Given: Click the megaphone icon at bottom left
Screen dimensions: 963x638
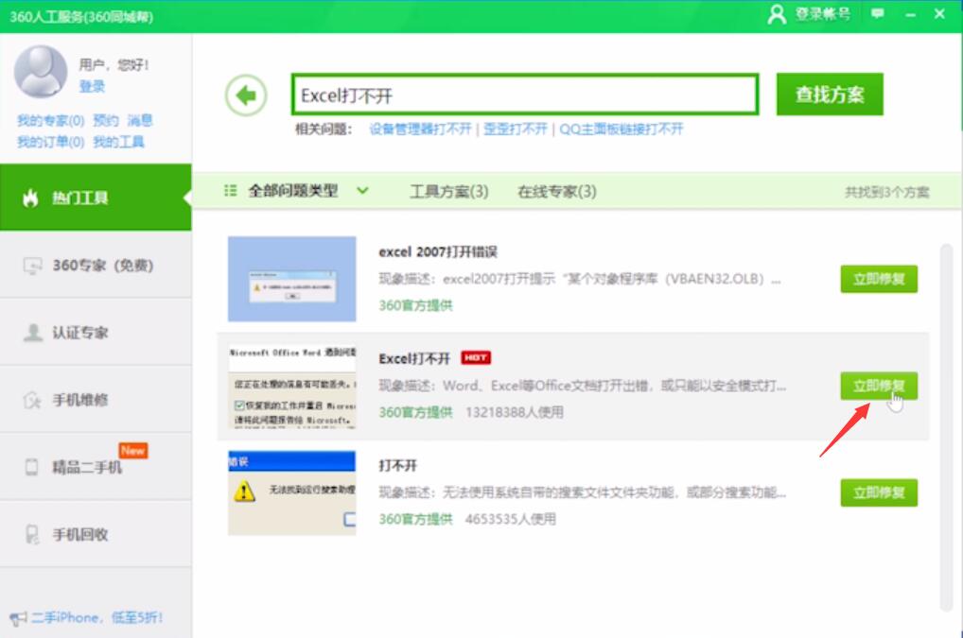Looking at the screenshot, I should click(x=18, y=618).
